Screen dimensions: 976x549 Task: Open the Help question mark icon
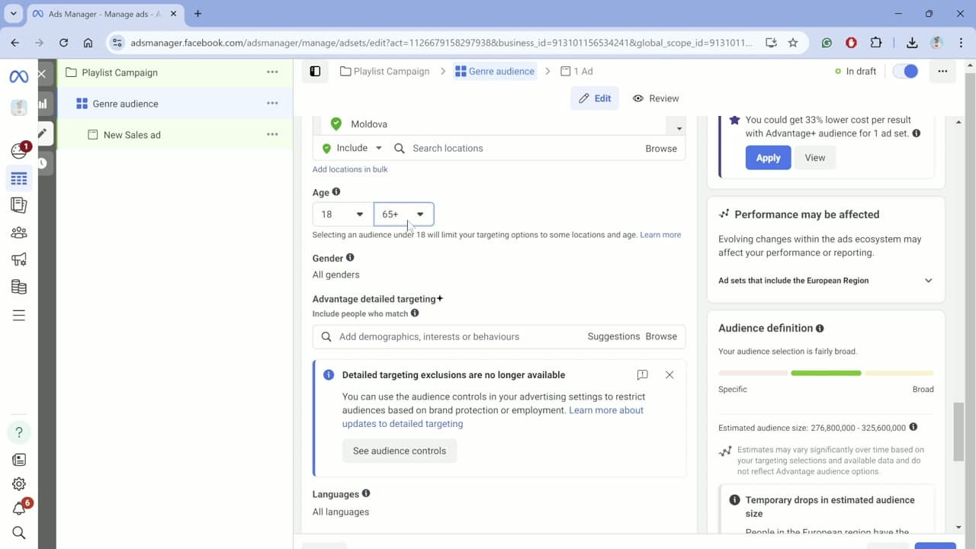[19, 432]
